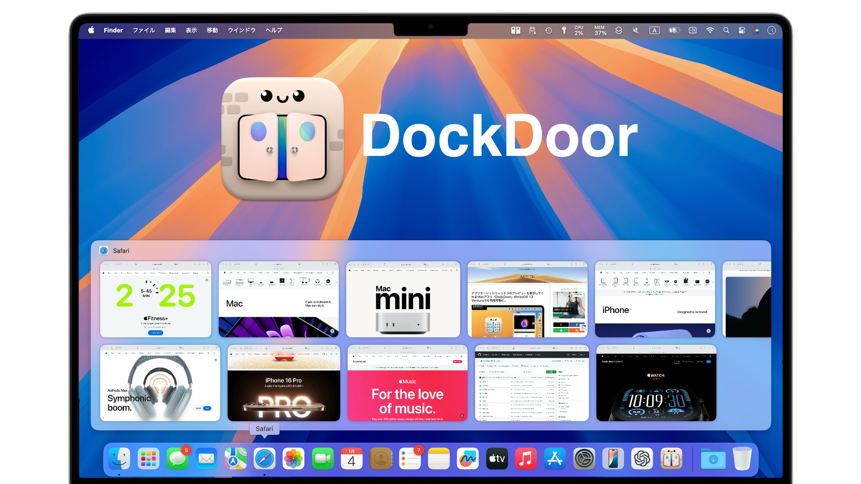Open the ファイル menu
The width and height of the screenshot is (861, 484).
[x=144, y=30]
